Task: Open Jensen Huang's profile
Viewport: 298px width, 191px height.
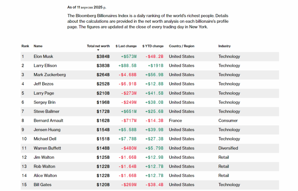Action: point(47,130)
